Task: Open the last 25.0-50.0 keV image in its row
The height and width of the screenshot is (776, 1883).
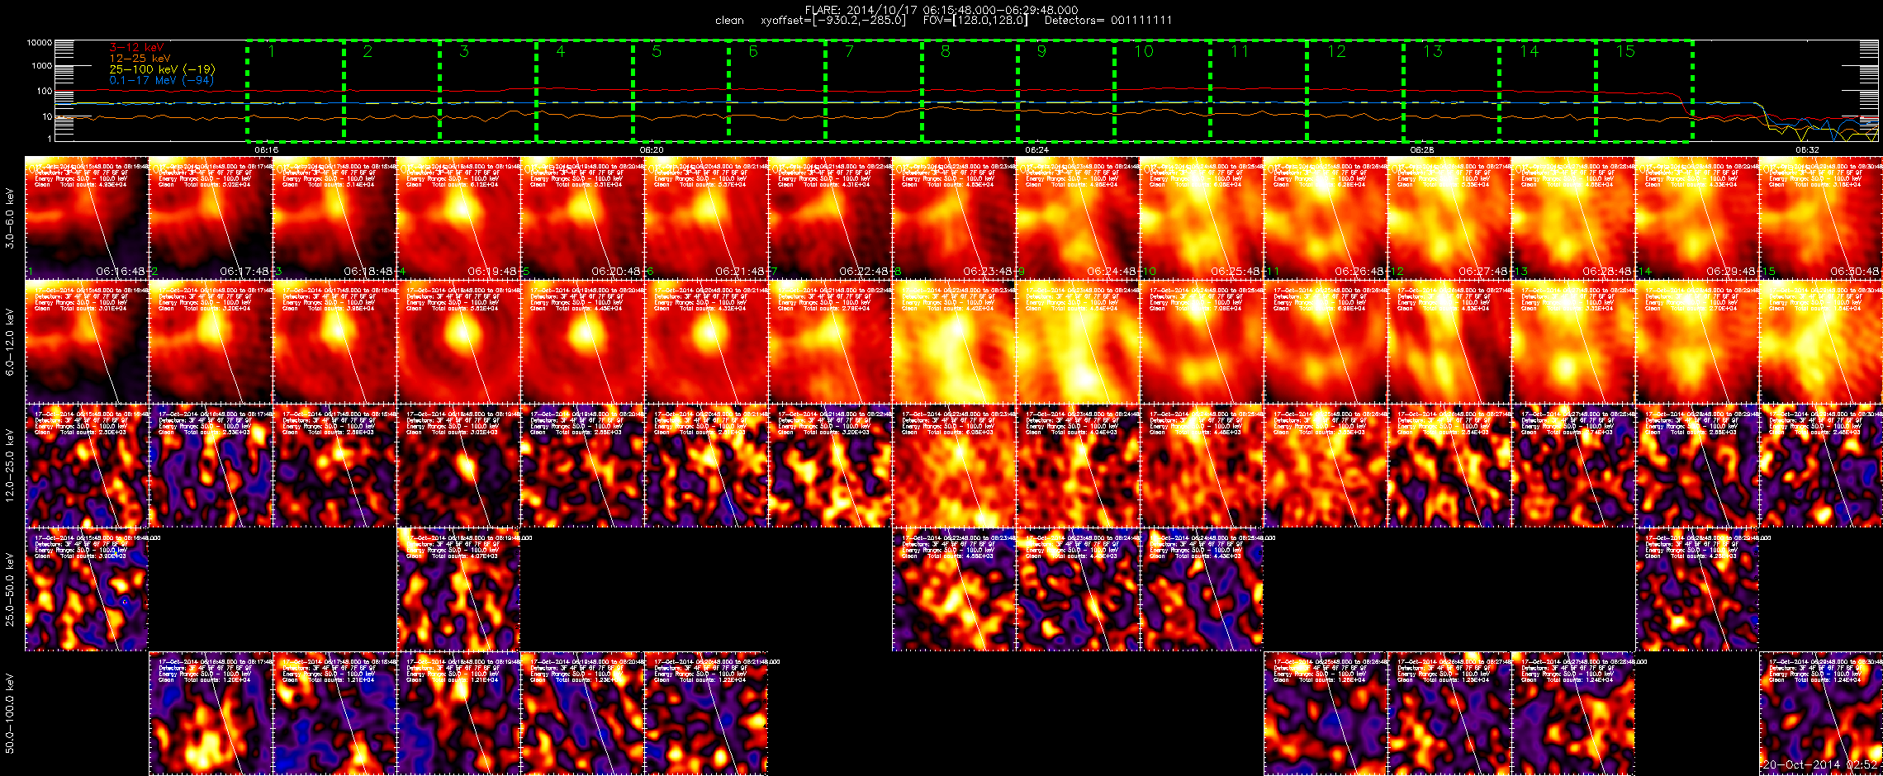Action: pos(1697,589)
